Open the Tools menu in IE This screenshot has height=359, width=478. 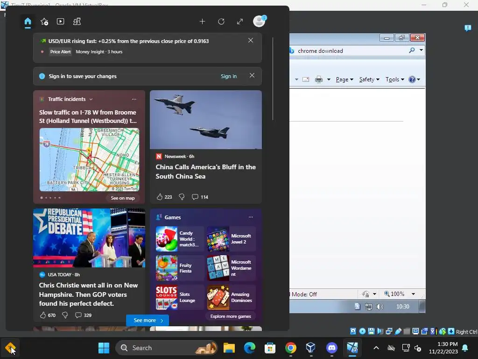(395, 79)
